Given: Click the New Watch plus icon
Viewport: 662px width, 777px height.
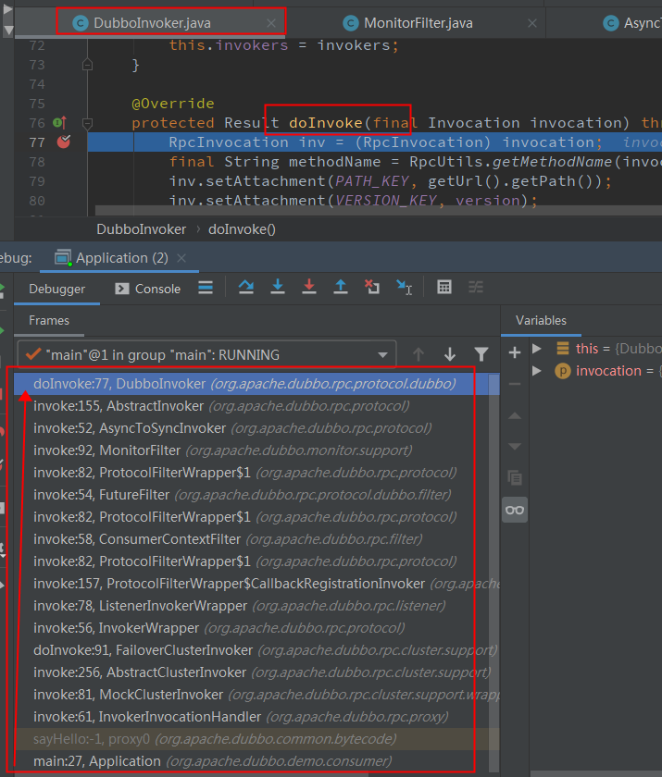Looking at the screenshot, I should (x=515, y=352).
